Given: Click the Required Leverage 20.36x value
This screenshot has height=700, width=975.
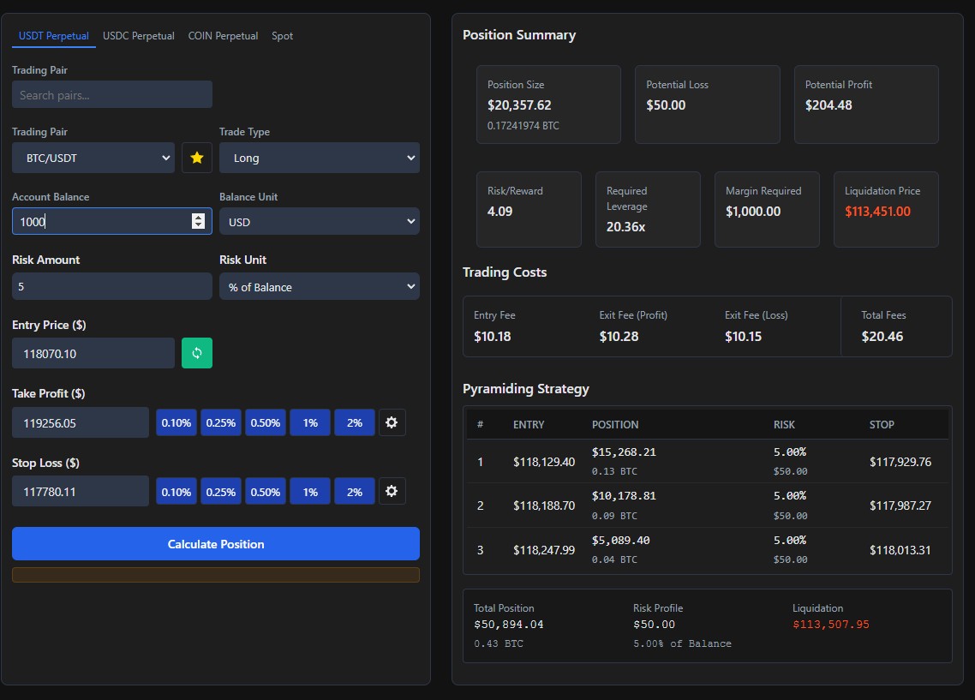Looking at the screenshot, I should [x=626, y=227].
